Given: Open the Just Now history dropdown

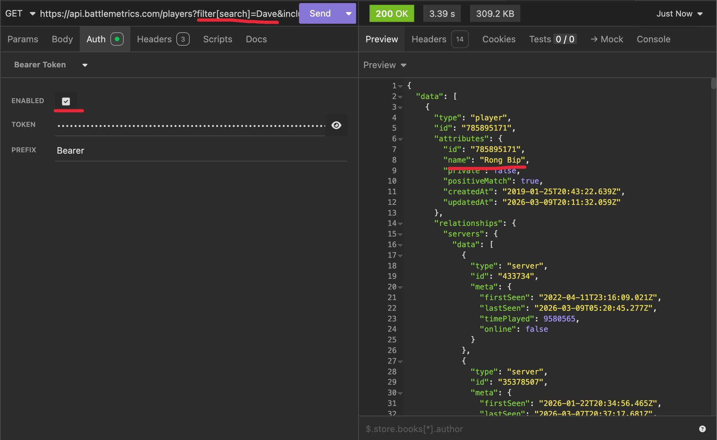Looking at the screenshot, I should [679, 14].
